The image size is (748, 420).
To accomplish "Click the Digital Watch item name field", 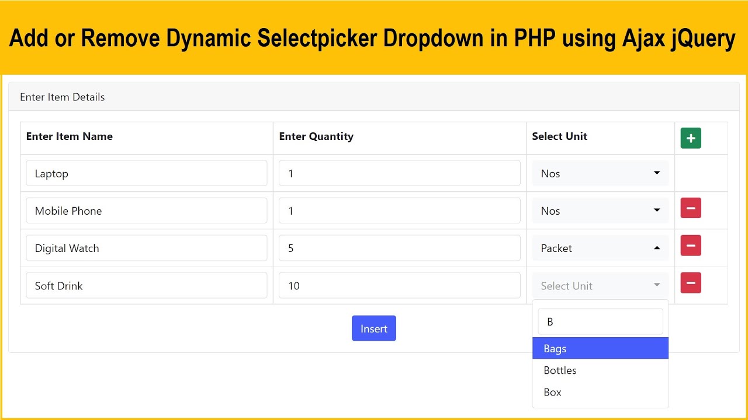I will tap(146, 248).
